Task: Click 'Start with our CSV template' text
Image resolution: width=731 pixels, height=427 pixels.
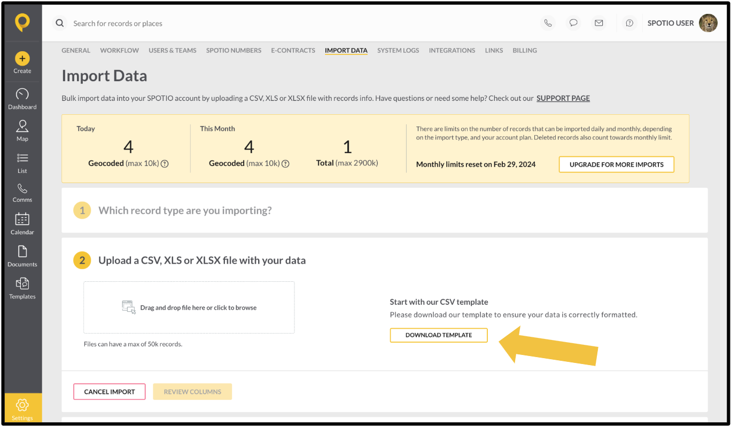Action: click(x=439, y=302)
